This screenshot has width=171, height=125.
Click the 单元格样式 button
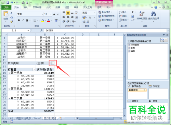point(106,20)
